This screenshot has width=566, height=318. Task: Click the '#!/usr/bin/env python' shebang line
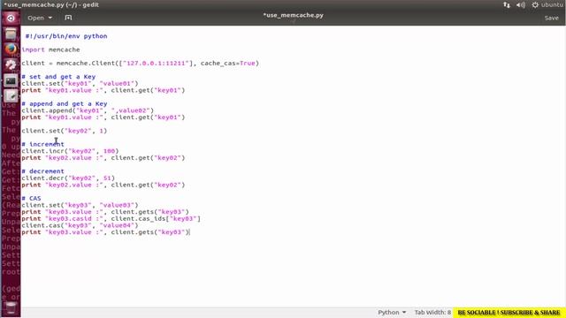pyautogui.click(x=66, y=36)
